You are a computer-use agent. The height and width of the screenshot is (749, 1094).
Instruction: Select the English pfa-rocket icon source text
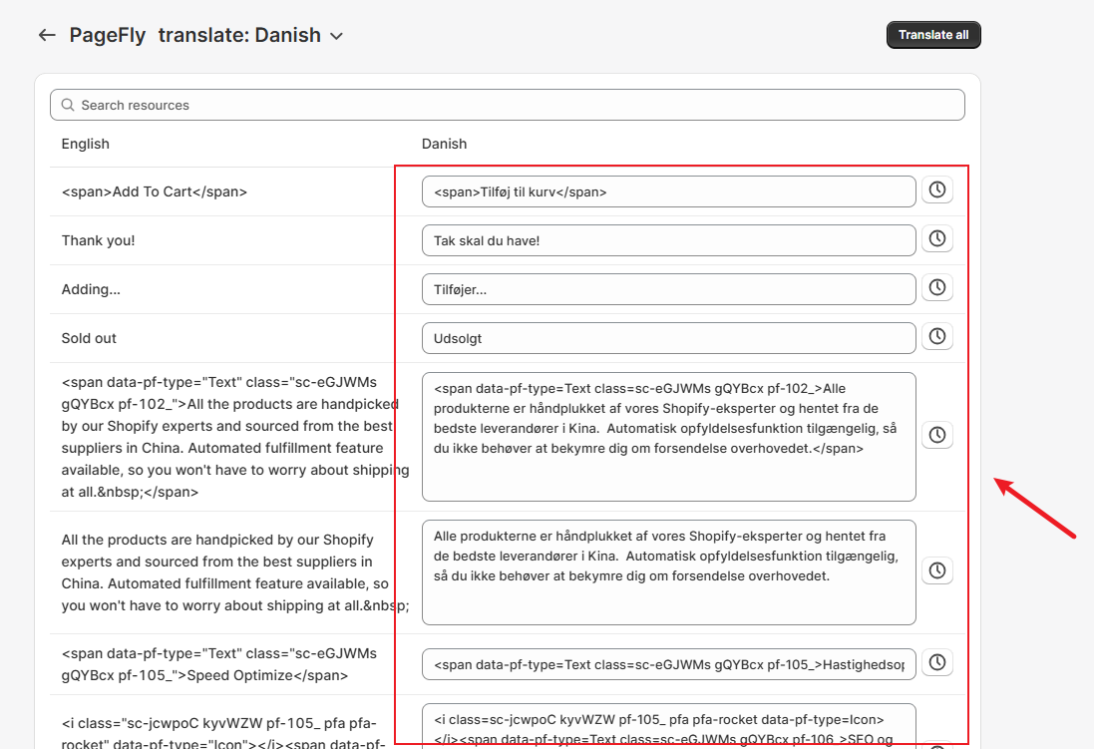[x=223, y=732]
